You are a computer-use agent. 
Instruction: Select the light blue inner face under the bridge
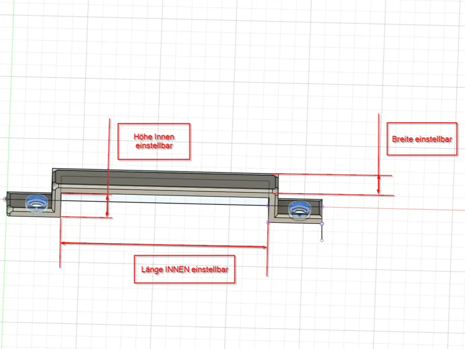coord(165,200)
